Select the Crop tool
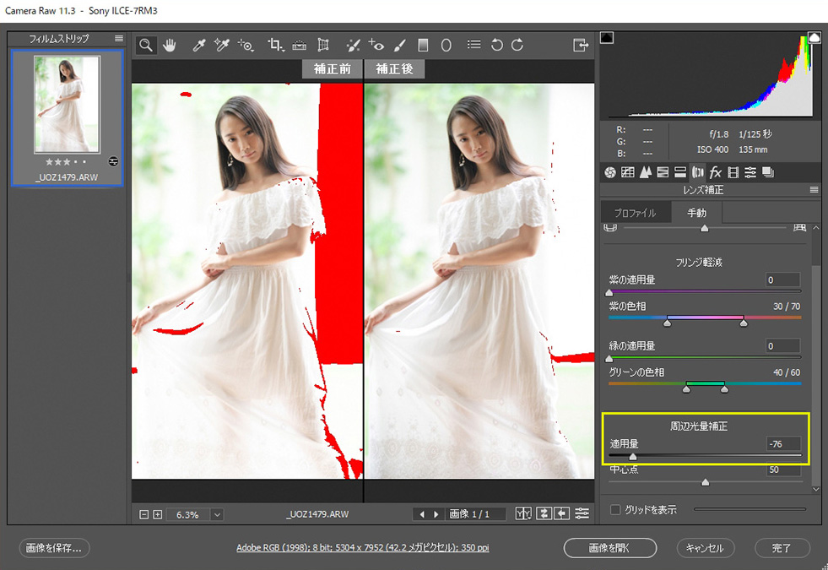This screenshot has width=828, height=570. 275,45
